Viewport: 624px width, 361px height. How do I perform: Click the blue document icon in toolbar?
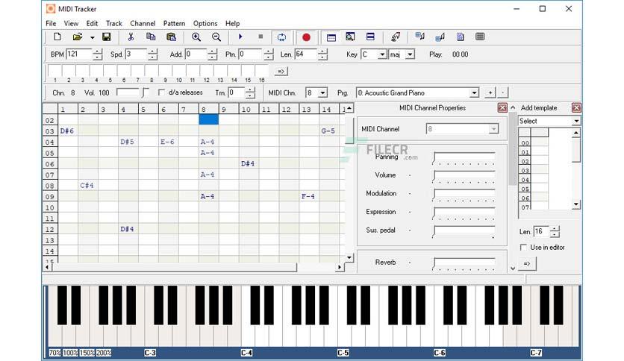pos(460,37)
